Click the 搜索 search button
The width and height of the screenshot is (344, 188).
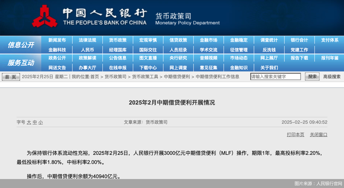tap(312, 77)
